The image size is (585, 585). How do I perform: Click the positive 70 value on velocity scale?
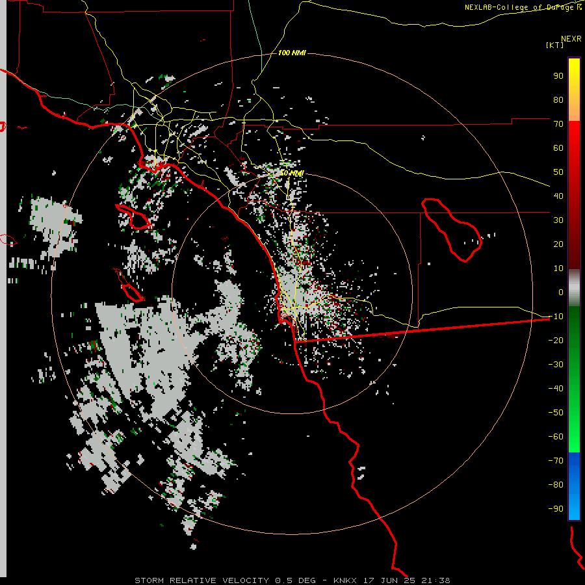tap(558, 124)
